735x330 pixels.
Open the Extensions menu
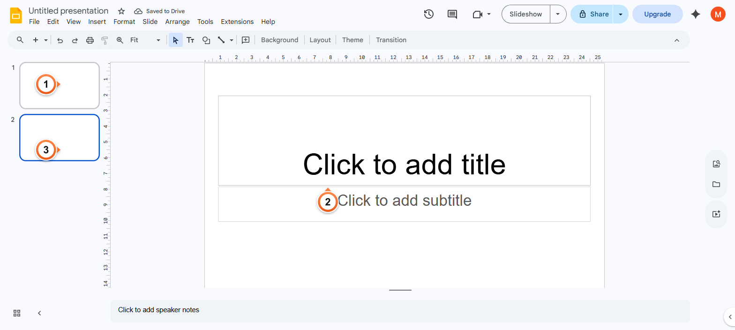tap(237, 22)
